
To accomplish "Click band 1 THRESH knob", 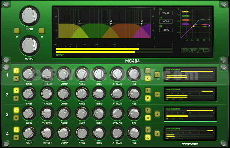I will click(x=47, y=74).
